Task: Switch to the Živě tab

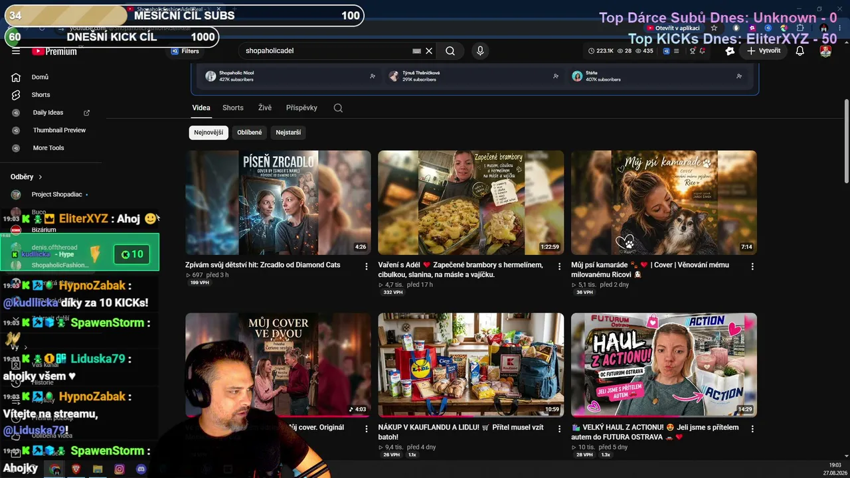Action: click(265, 108)
